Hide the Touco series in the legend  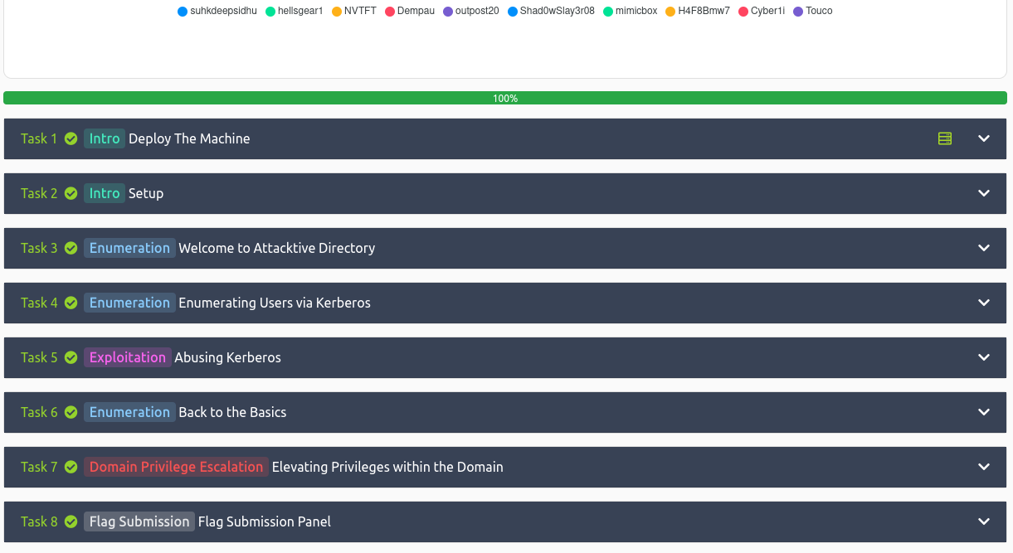(x=813, y=11)
